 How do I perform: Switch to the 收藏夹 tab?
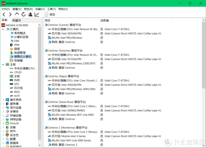point(16,20)
